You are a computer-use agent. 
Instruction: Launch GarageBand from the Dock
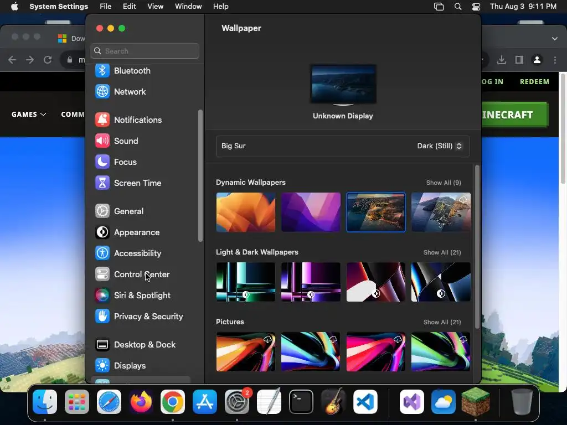333,402
